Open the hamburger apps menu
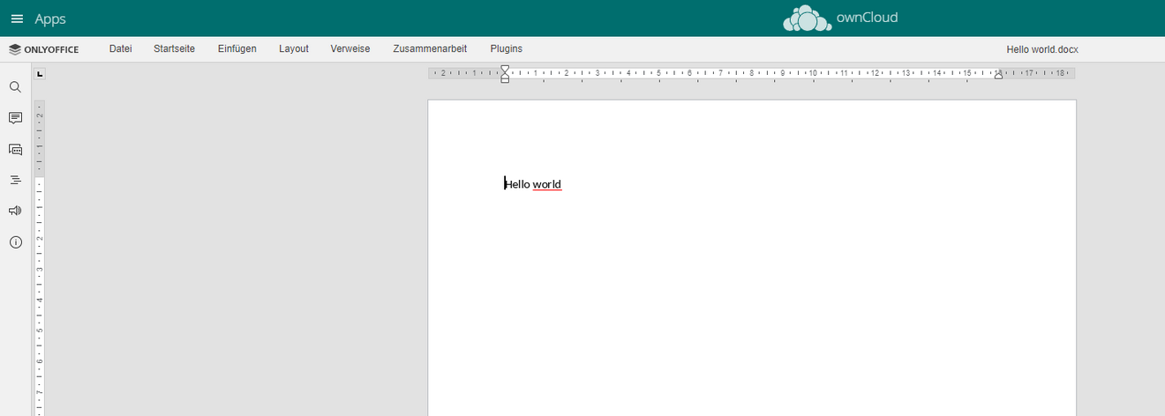The image size is (1165, 416). tap(17, 19)
